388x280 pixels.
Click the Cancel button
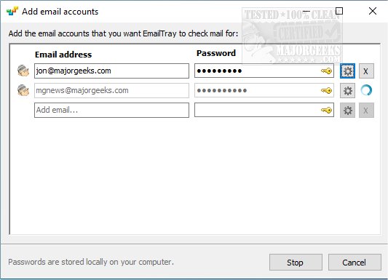pos(355,263)
